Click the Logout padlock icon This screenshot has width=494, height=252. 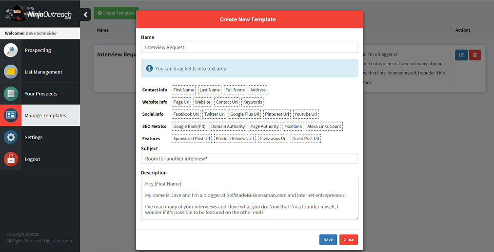tap(11, 159)
